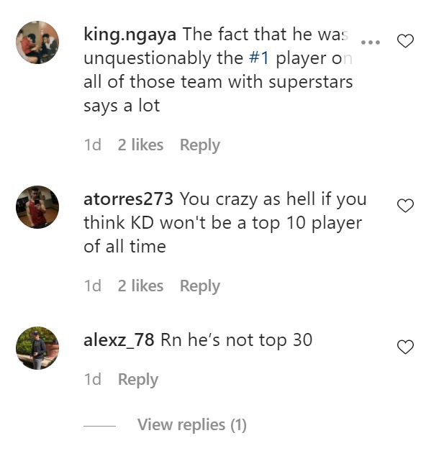The image size is (426, 451).
Task: Expand View replies (1) under alexz_78
Action: click(191, 425)
